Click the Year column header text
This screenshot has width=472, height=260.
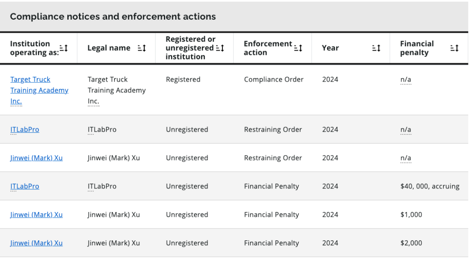(x=330, y=48)
